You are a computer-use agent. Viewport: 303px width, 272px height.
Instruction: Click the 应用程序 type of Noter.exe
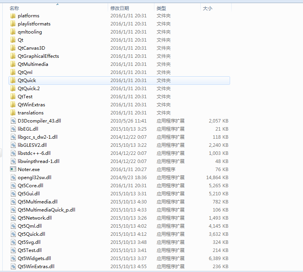pos(166,170)
